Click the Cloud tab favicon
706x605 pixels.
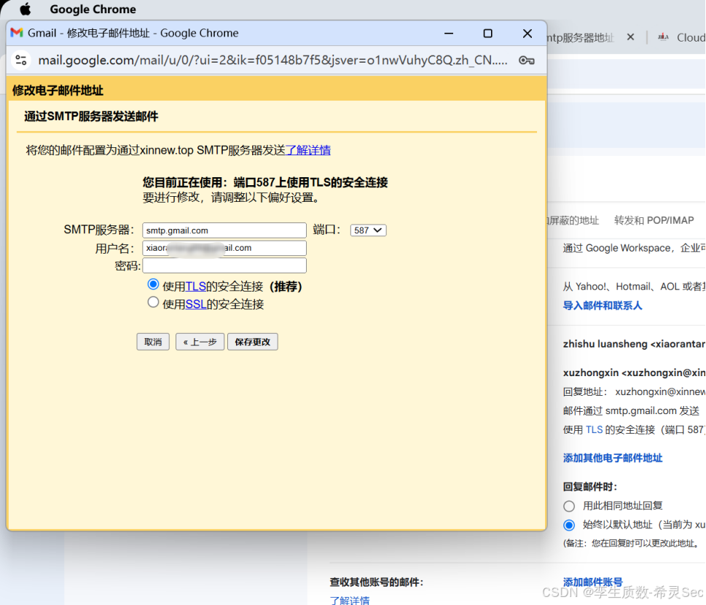pyautogui.click(x=663, y=37)
